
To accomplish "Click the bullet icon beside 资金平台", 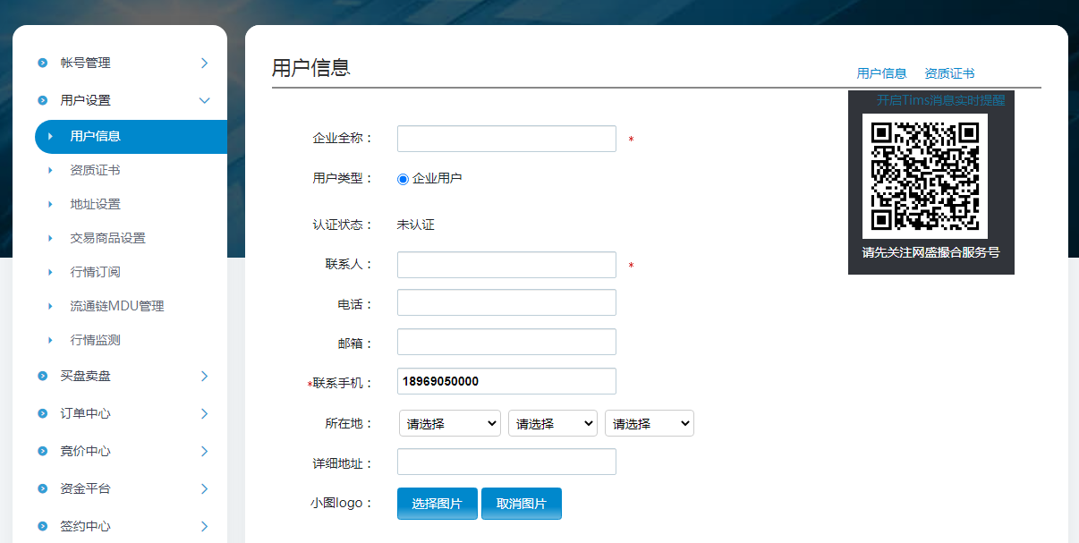I will tap(42, 489).
